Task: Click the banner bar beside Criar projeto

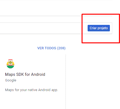Action: [41, 28]
